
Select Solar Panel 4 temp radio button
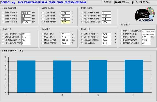coord(42,22)
